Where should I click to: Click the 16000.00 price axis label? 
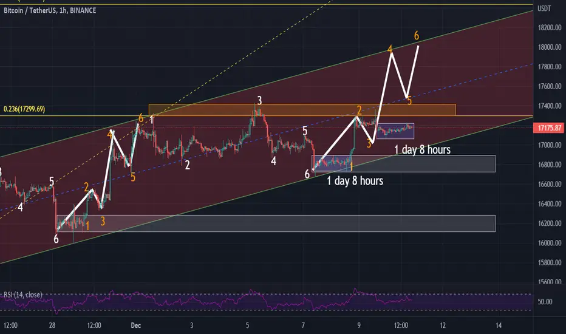coord(550,243)
